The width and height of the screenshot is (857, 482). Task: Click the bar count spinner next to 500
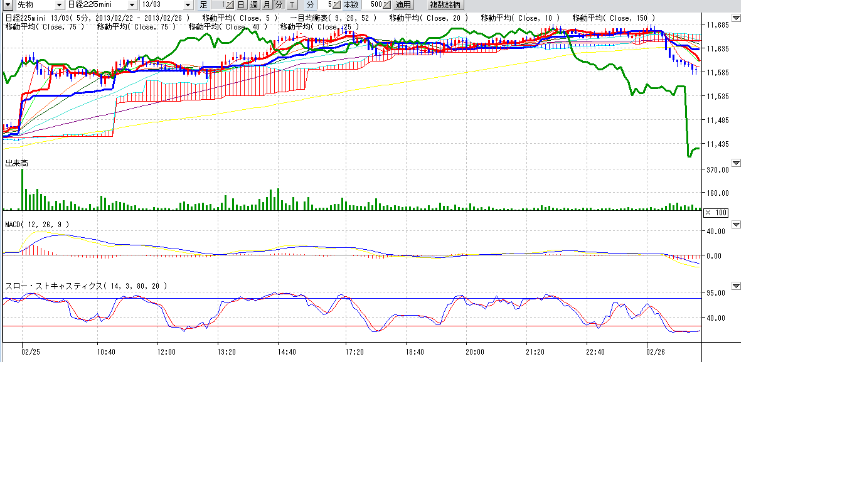pos(386,5)
